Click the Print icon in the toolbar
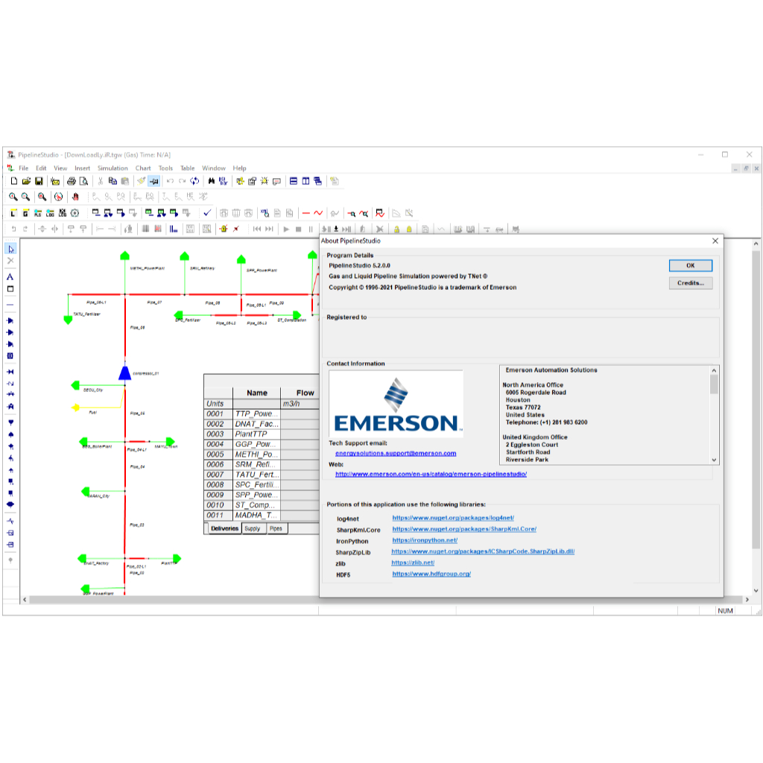 coord(72,181)
